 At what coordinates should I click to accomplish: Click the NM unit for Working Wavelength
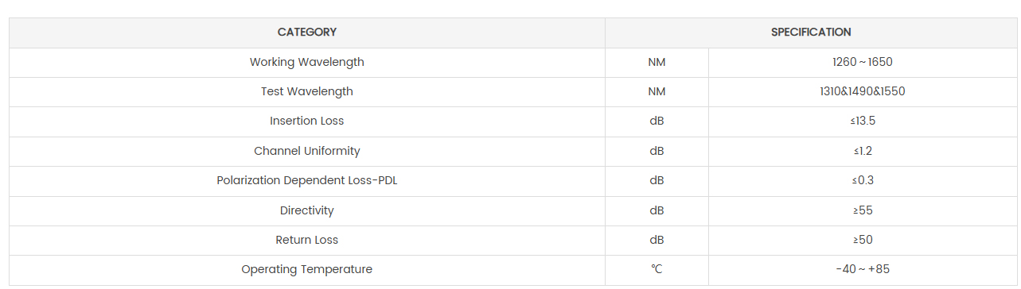tap(657, 62)
